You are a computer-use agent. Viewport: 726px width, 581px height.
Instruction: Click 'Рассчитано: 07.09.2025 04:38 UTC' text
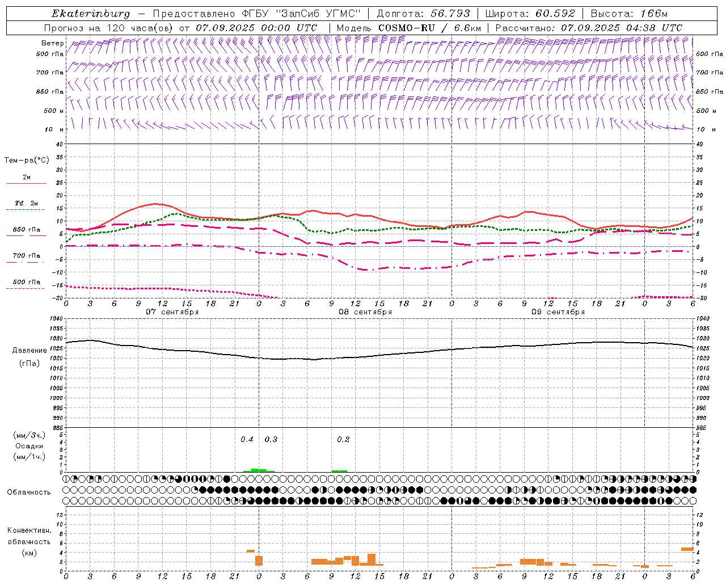click(x=589, y=28)
